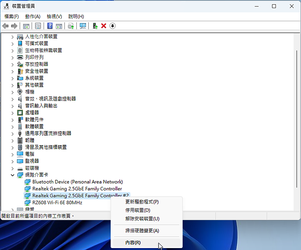Select Realtek Gaming 2.5GbE Controller #2
301x250 pixels.
tap(80, 196)
